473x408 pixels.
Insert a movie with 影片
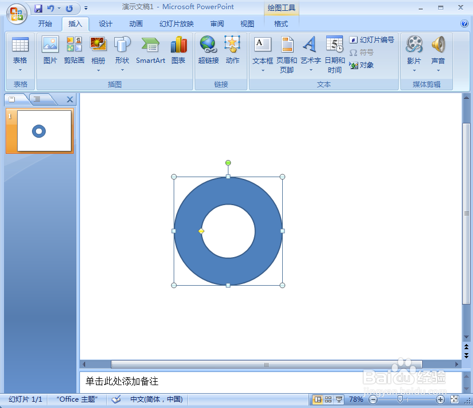[x=414, y=50]
